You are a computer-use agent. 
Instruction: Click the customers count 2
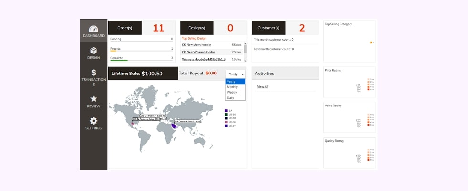click(302, 28)
